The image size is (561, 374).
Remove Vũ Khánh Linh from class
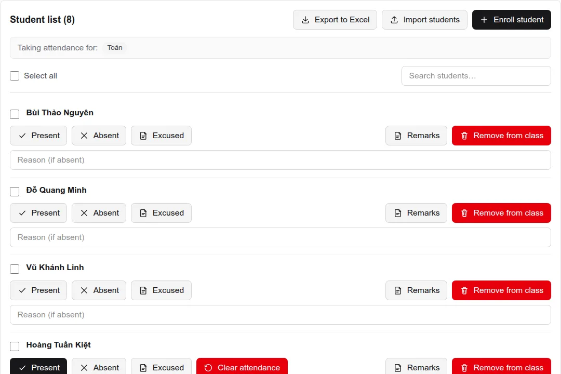click(x=501, y=290)
